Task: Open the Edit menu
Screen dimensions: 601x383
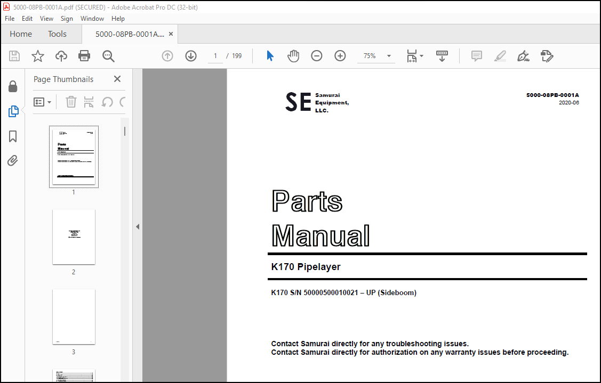Action: pyautogui.click(x=27, y=19)
